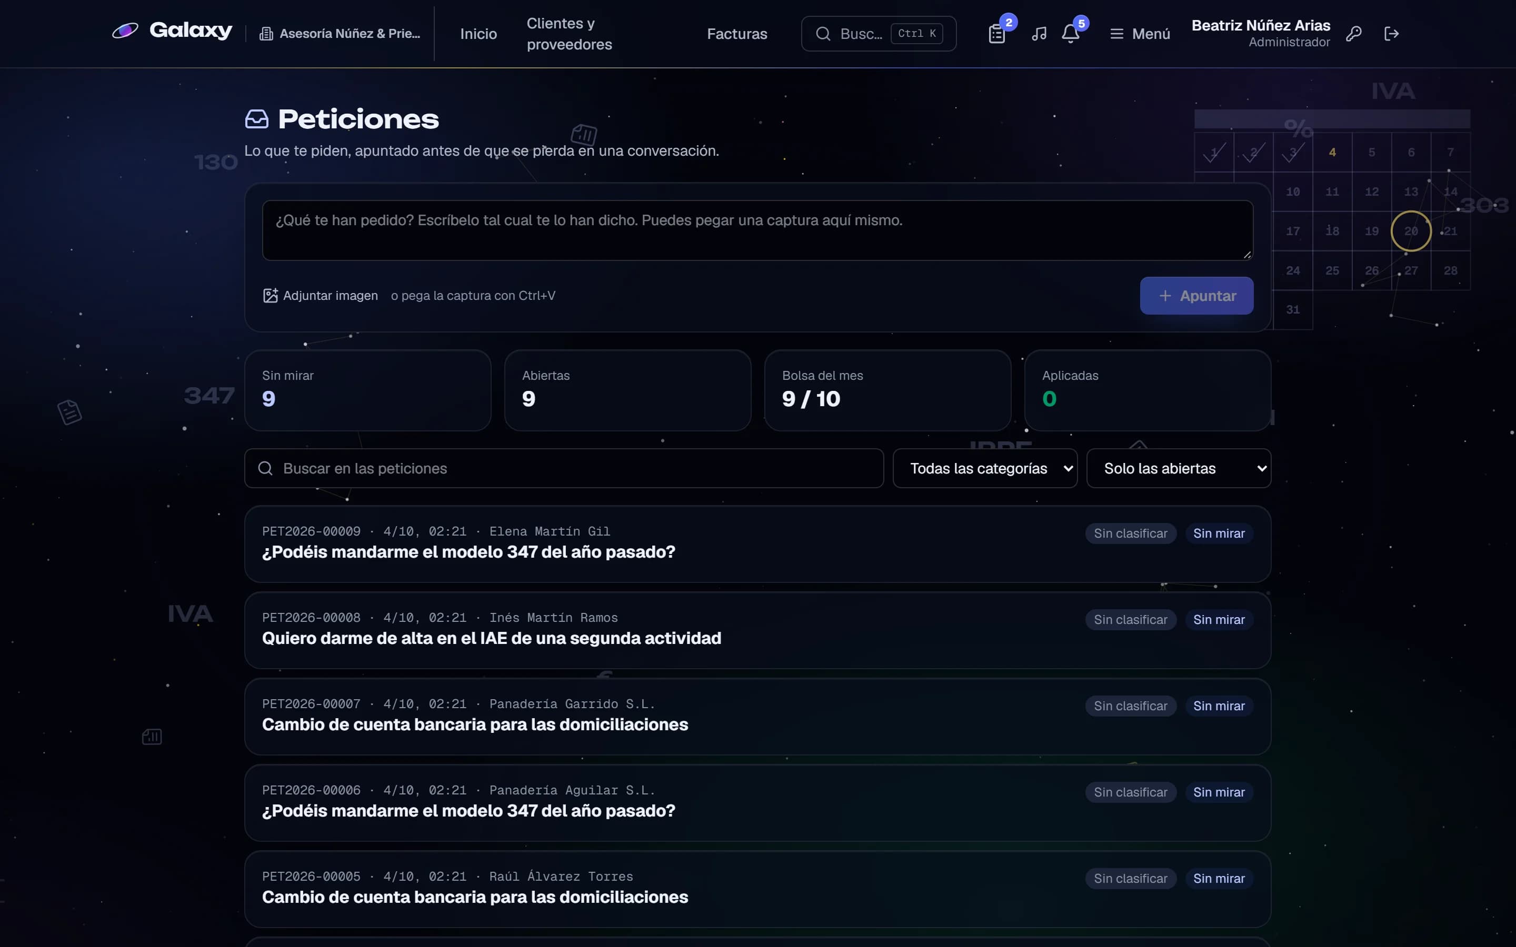Click the key icon next to user name
Viewport: 1516px width, 947px height.
1353,34
